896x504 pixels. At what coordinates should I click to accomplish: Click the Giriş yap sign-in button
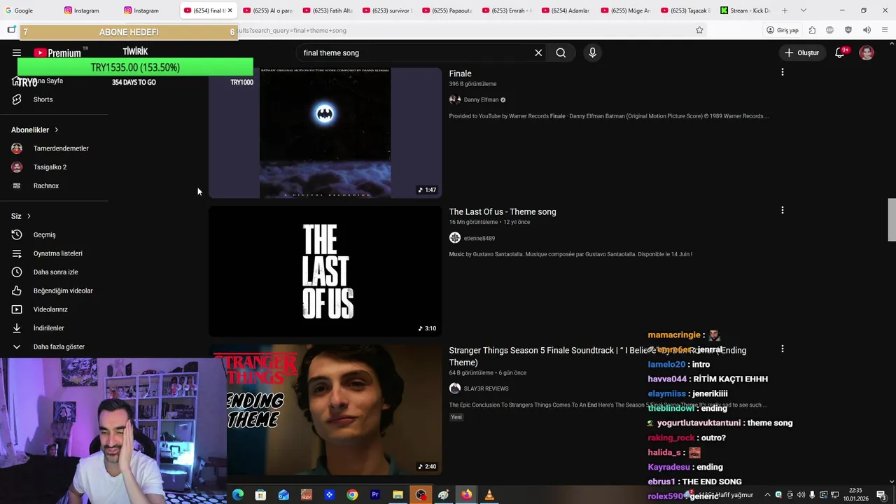tap(783, 30)
